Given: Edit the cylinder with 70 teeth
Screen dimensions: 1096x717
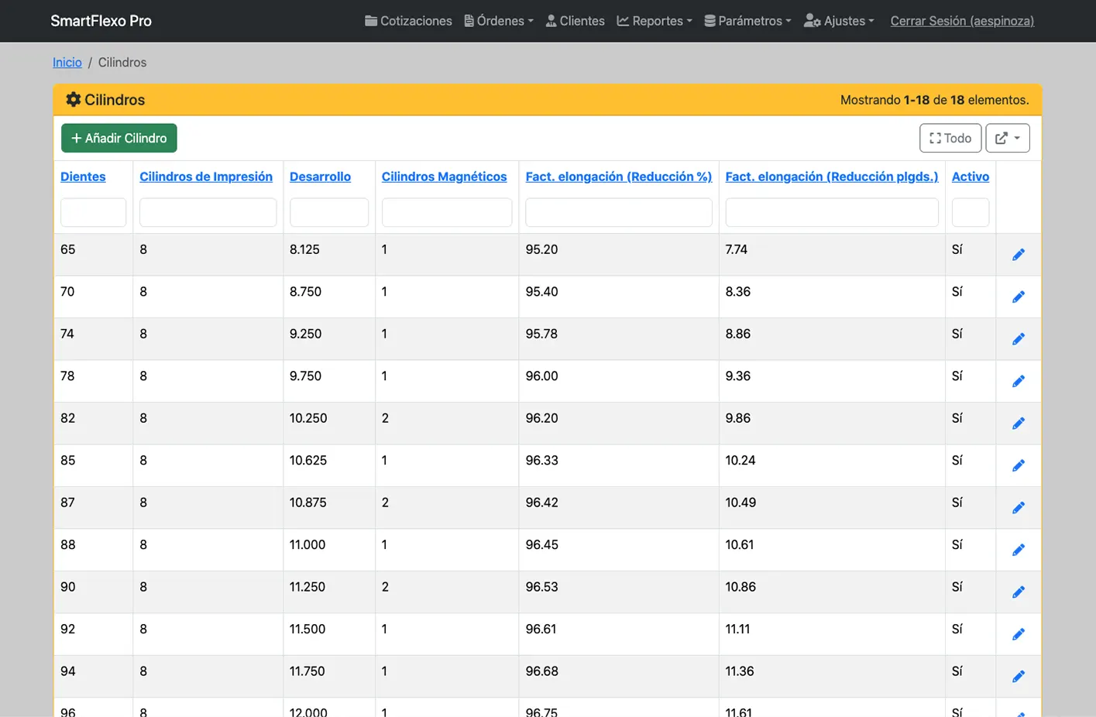Looking at the screenshot, I should point(1018,297).
